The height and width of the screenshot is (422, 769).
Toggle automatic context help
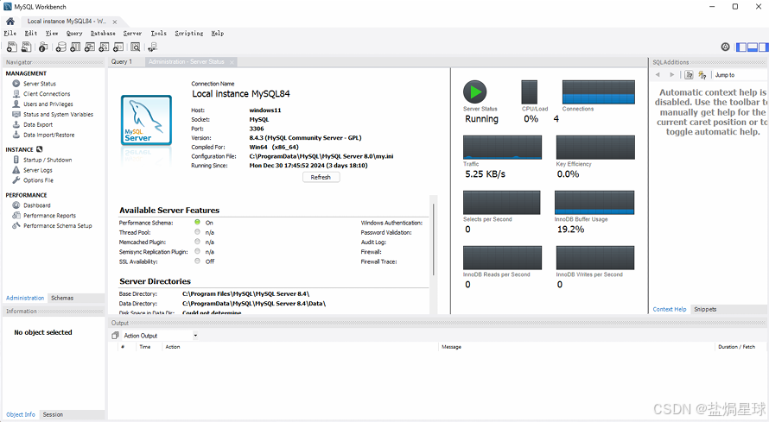pyautogui.click(x=702, y=75)
